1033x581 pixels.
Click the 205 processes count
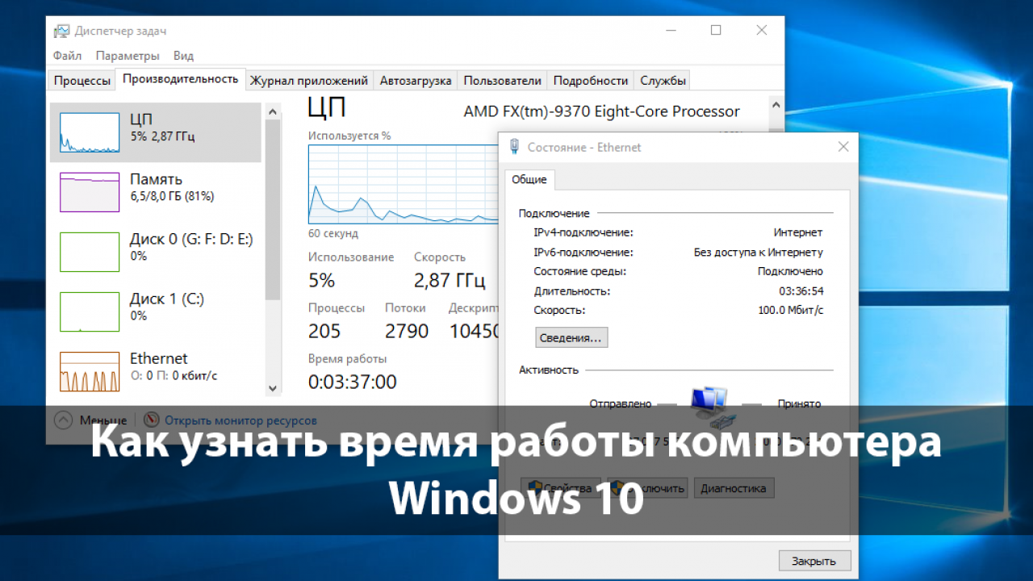pyautogui.click(x=324, y=331)
